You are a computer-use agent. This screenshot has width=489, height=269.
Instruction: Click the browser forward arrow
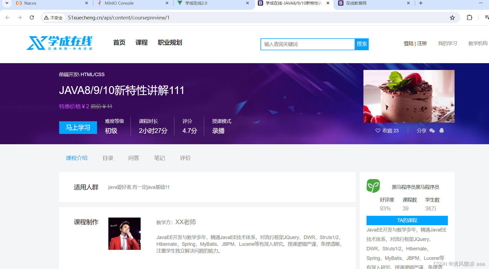[x=19, y=18]
